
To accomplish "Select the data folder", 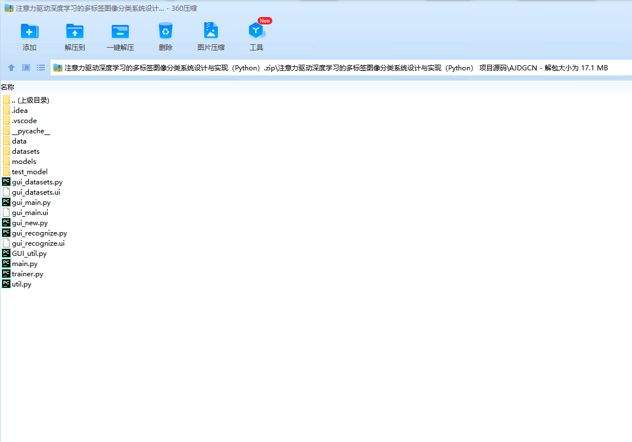I will click(x=15, y=141).
